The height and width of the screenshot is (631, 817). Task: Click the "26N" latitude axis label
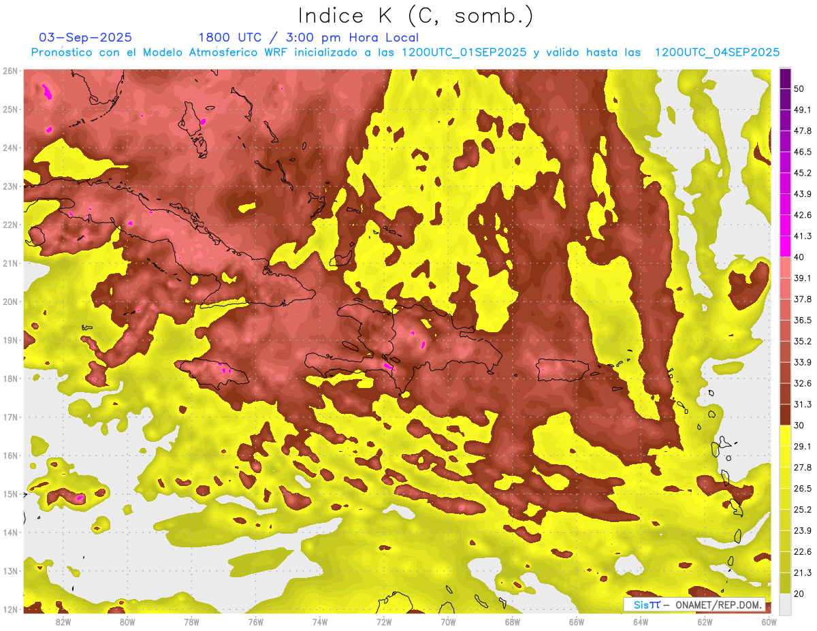10,70
